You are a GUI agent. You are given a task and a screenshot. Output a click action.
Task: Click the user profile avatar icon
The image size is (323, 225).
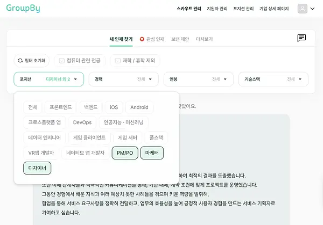click(303, 9)
